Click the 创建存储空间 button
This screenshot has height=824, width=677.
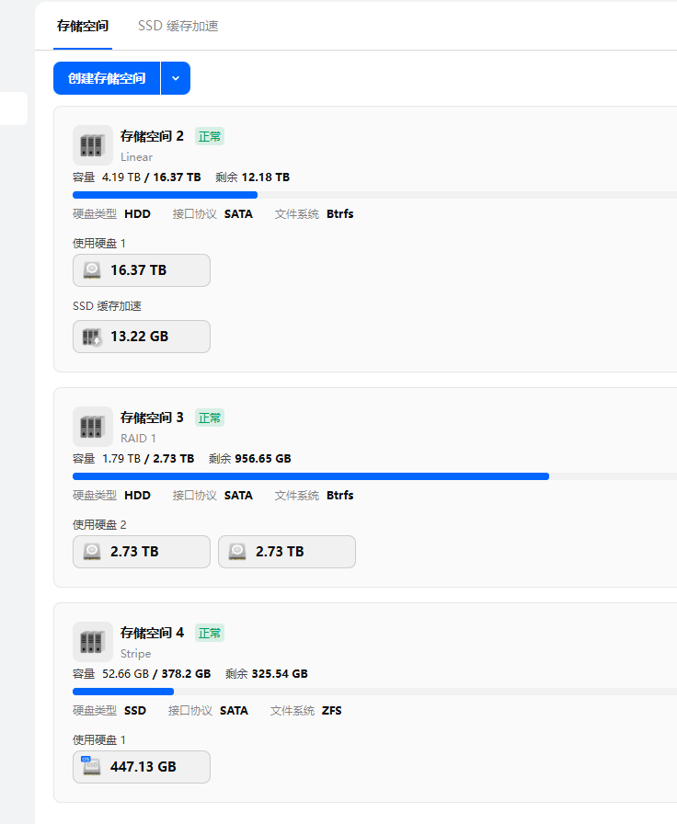coord(107,78)
